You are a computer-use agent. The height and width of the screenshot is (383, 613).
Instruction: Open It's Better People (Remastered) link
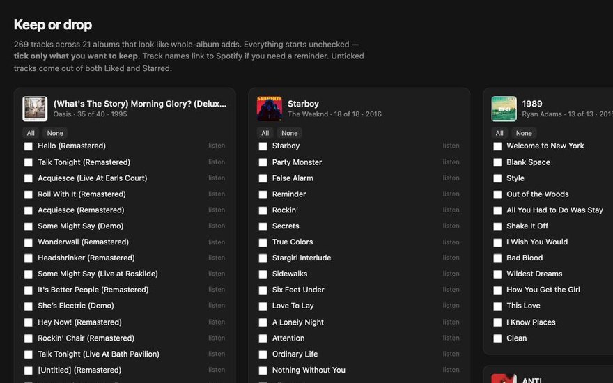[x=93, y=290]
